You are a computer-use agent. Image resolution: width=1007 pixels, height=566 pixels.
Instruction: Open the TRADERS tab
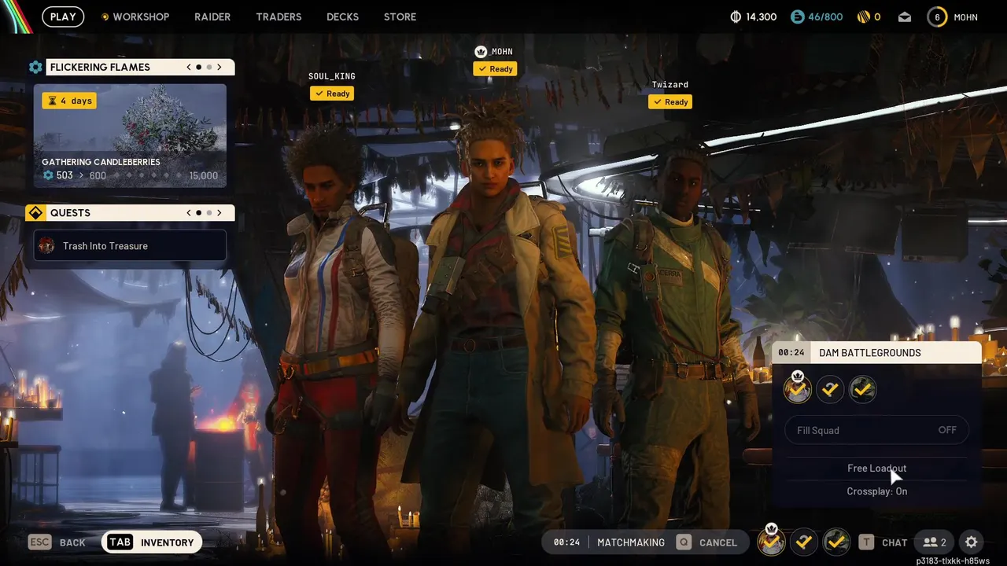click(x=278, y=17)
